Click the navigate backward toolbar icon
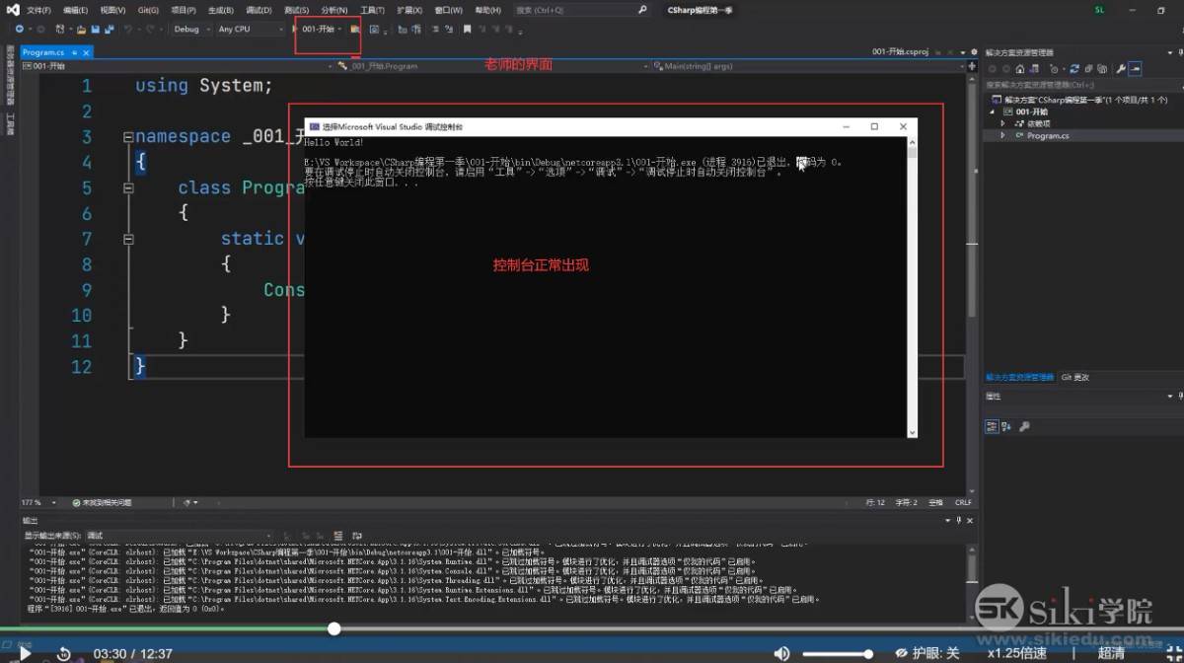Viewport: 1184px width, 663px height. pyautogui.click(x=20, y=29)
